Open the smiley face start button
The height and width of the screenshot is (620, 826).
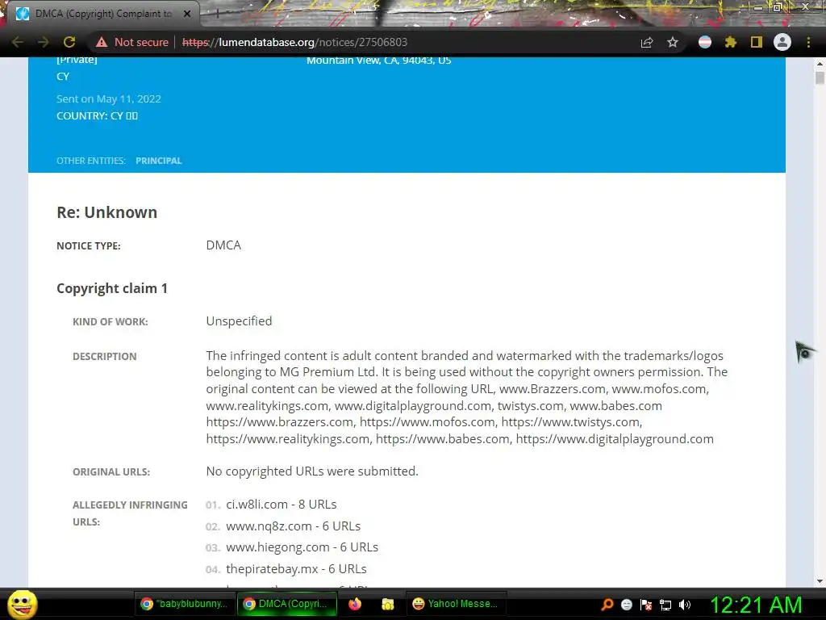click(x=22, y=605)
